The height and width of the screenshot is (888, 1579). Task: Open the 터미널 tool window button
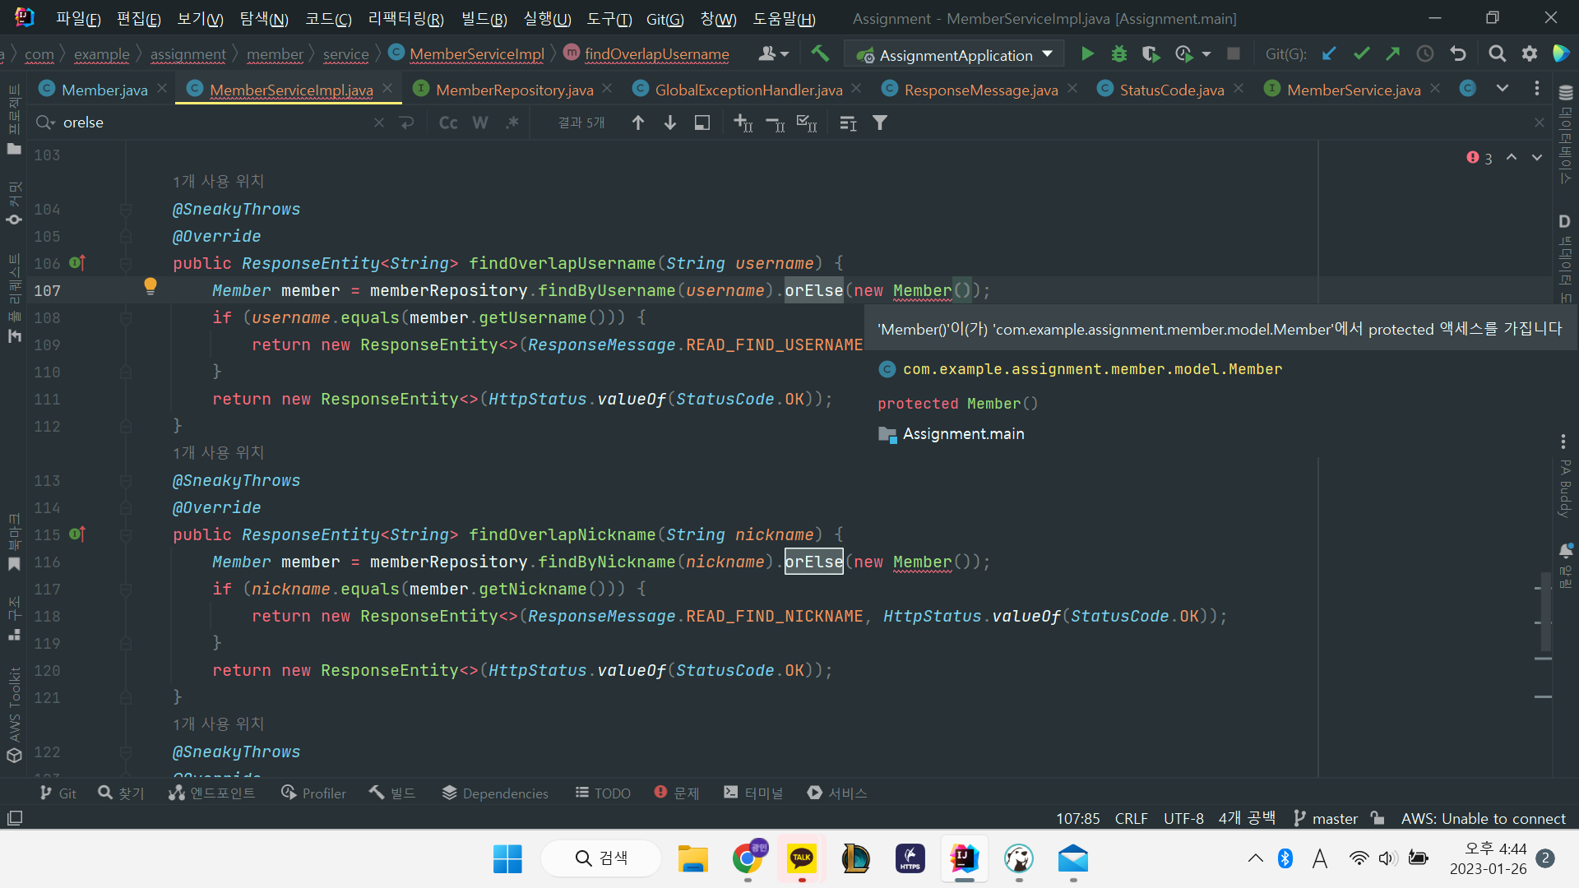(x=753, y=793)
